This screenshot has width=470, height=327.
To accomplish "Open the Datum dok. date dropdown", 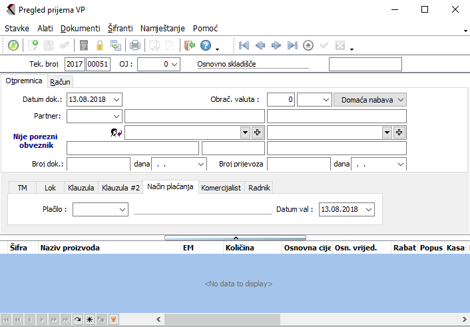I will (x=117, y=99).
